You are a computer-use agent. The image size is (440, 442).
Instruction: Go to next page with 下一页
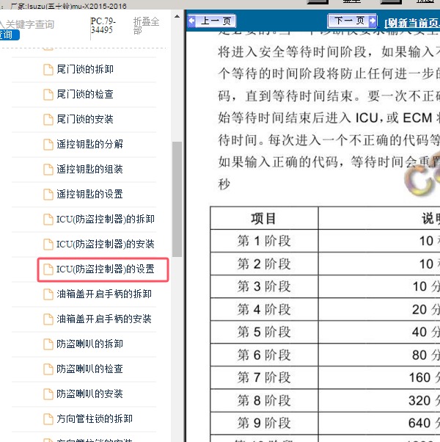coord(352,21)
